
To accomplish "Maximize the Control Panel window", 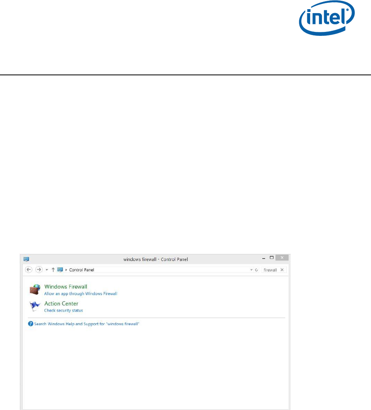I will 272,257.
